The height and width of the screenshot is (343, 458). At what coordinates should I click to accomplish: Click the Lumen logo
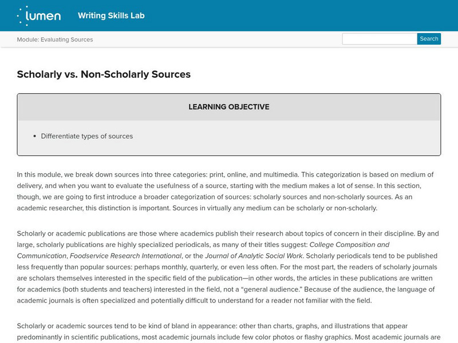[x=39, y=15]
